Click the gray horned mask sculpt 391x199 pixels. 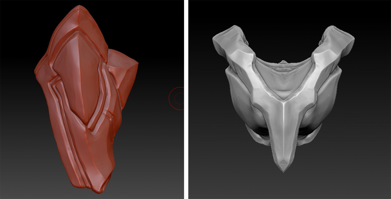(x=283, y=99)
